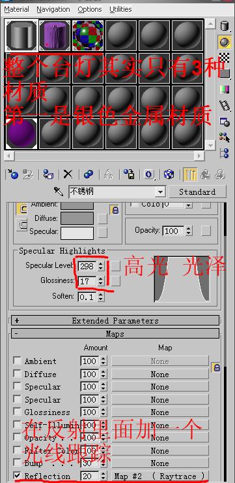235x483 pixels.
Task: Open the Utilities menu
Action: click(x=120, y=10)
